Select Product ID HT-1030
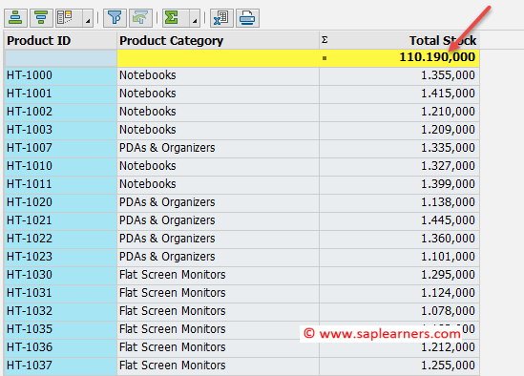Screen dimensions: 524x376 click(x=60, y=275)
